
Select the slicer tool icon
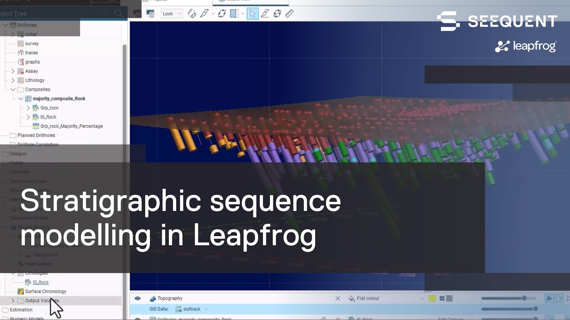coord(192,14)
